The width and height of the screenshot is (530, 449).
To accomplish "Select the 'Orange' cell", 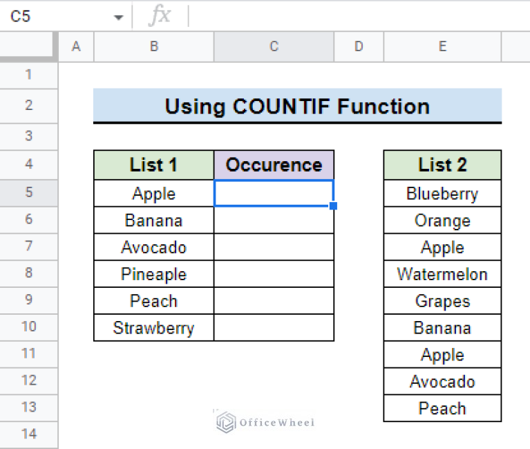I will (442, 220).
